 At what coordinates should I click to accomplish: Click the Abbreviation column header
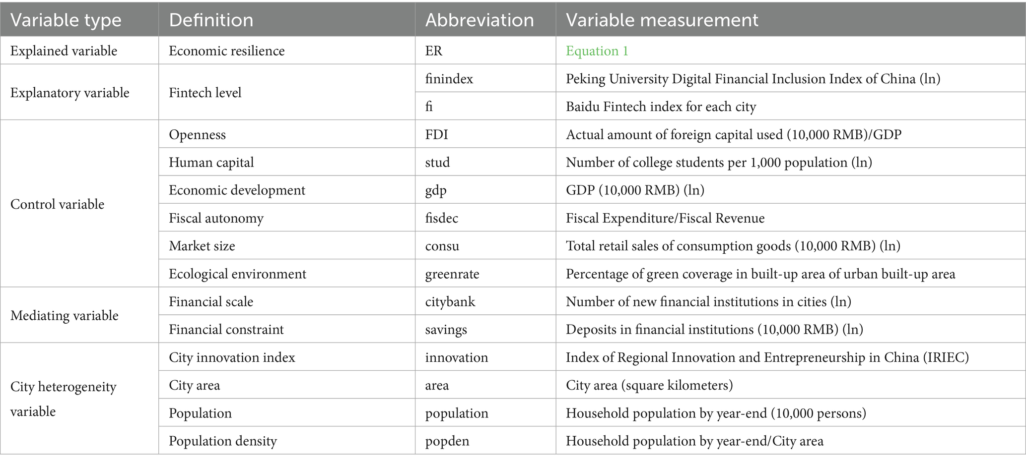coord(479,20)
